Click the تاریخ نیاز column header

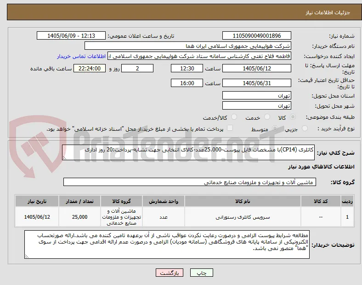[37, 201]
